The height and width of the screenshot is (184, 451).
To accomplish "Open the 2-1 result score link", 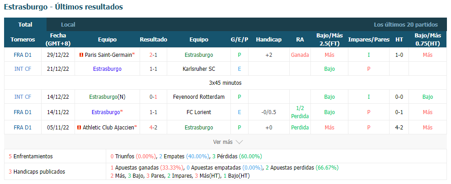I will click(153, 55).
